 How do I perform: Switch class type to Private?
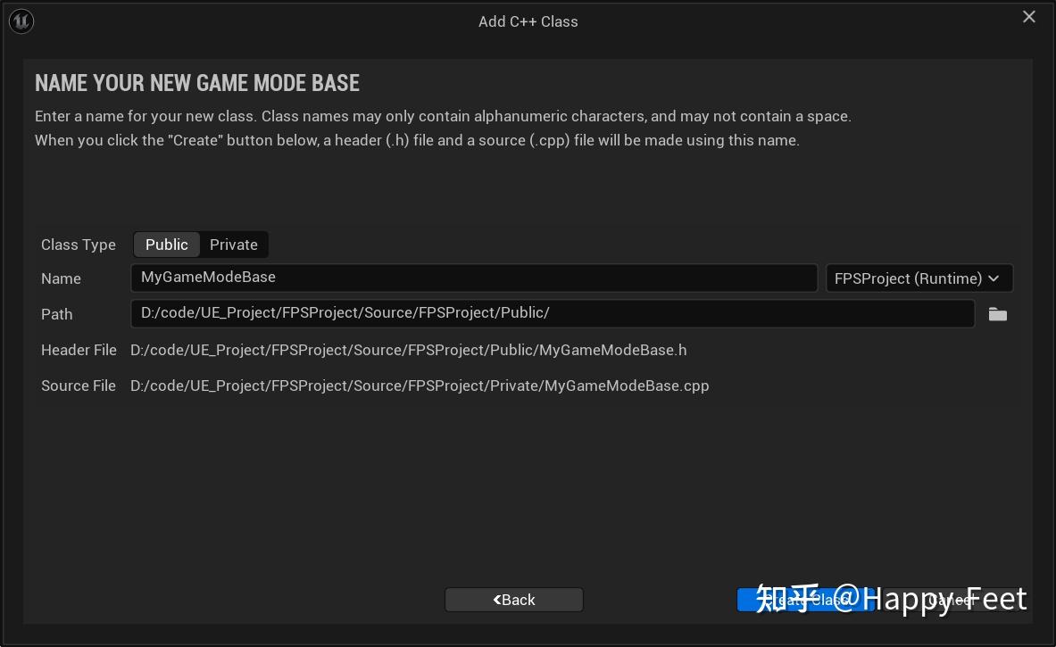[x=233, y=244]
